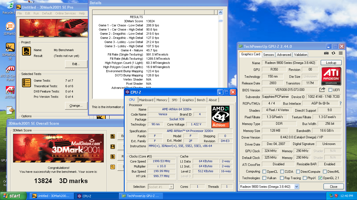Screen dimensions: 357x200
Task: Switch to the Validation tab
Action: (301, 55)
